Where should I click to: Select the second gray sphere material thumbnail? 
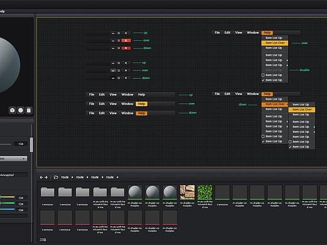click(x=152, y=192)
